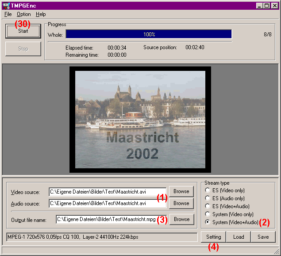281x256 pixels.
Task: Click the Stop button
Action: click(x=23, y=49)
